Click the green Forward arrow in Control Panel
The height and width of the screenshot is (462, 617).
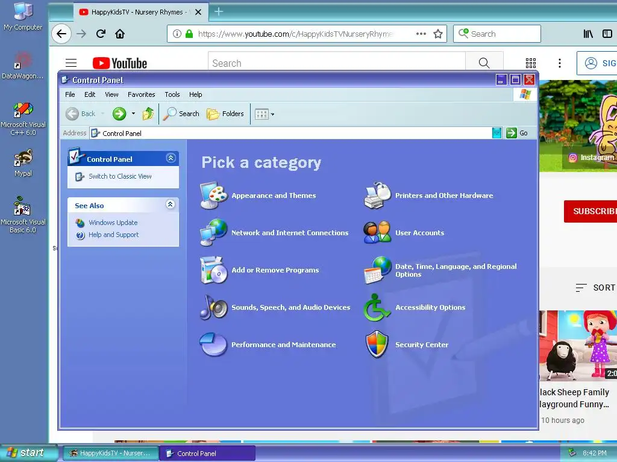click(119, 114)
